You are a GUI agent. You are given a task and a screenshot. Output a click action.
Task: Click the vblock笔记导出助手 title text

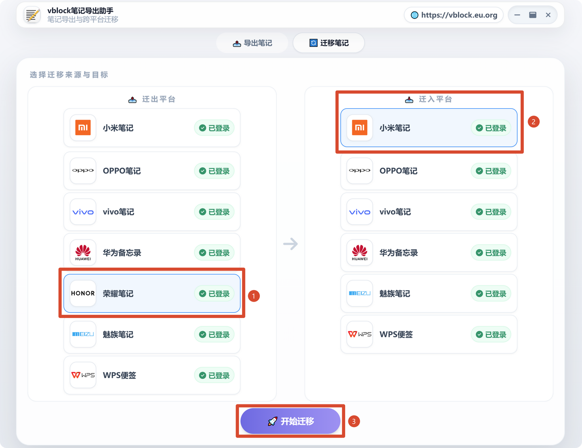pyautogui.click(x=80, y=11)
